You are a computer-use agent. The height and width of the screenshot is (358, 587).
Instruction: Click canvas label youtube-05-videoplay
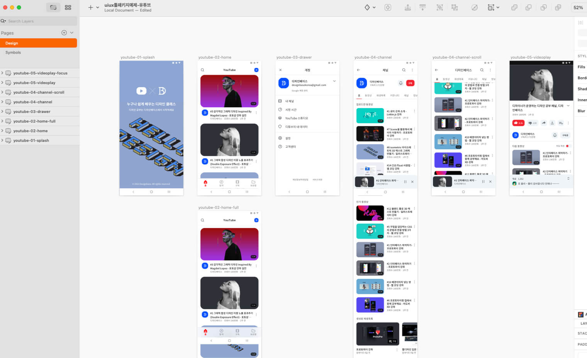click(x=531, y=57)
